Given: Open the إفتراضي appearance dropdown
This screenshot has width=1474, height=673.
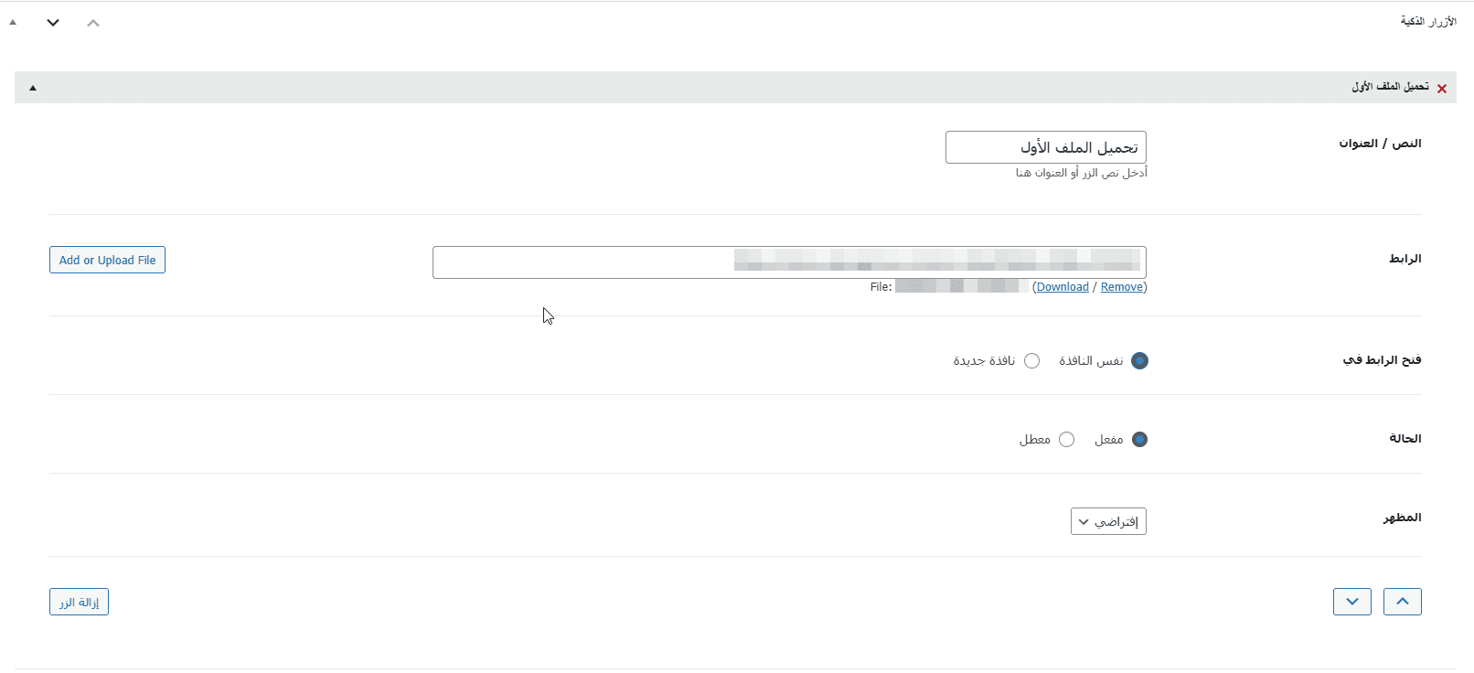Looking at the screenshot, I should tap(1107, 521).
